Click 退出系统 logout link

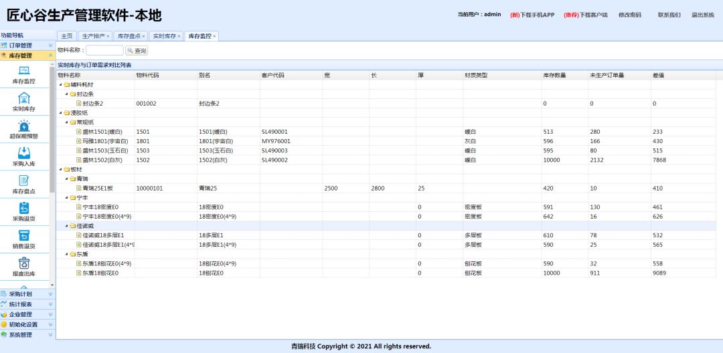coord(703,15)
